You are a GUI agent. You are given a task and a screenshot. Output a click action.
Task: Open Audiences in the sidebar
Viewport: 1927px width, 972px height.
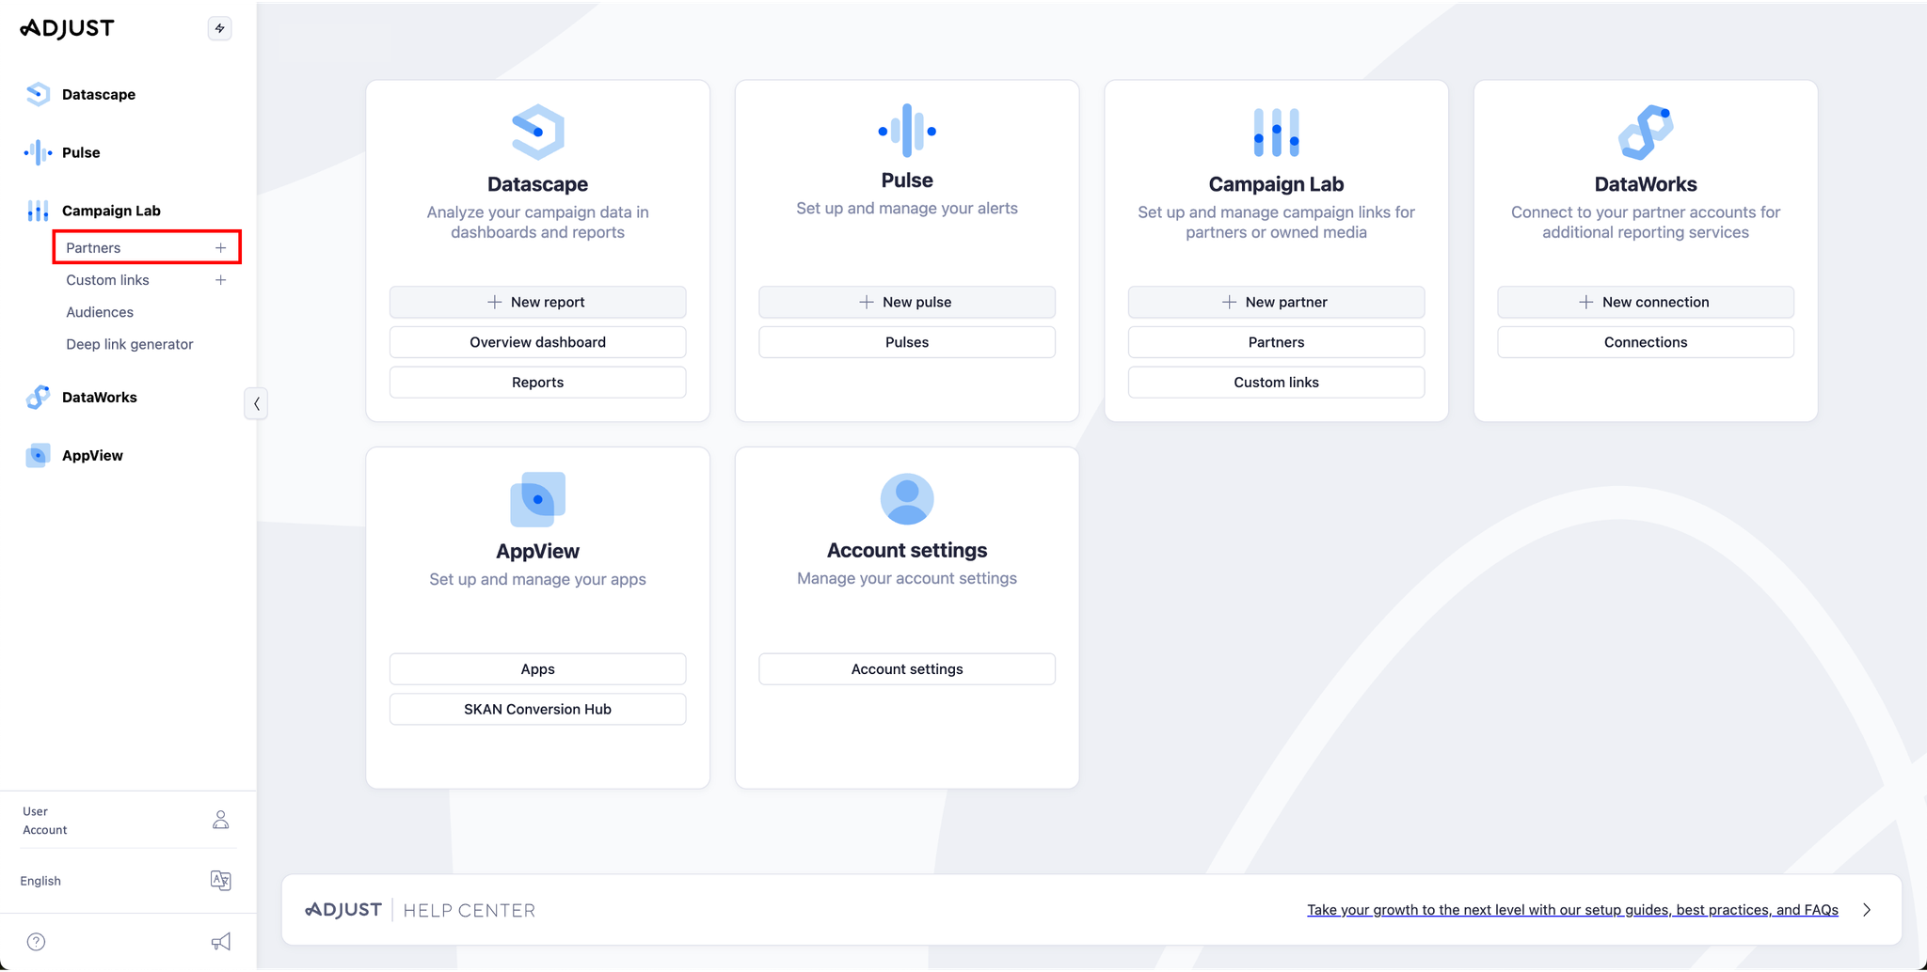[x=100, y=312]
